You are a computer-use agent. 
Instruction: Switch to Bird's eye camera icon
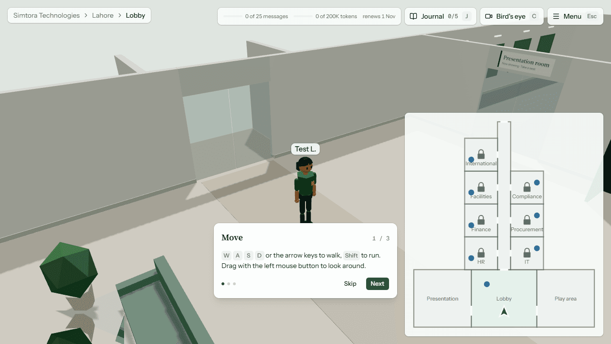pyautogui.click(x=489, y=16)
